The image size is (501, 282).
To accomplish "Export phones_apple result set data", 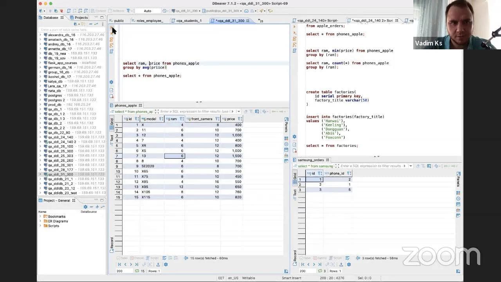I will pos(158,264).
